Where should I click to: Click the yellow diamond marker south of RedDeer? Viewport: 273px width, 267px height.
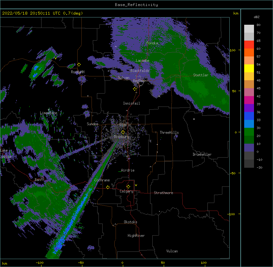pyautogui.click(x=135, y=89)
